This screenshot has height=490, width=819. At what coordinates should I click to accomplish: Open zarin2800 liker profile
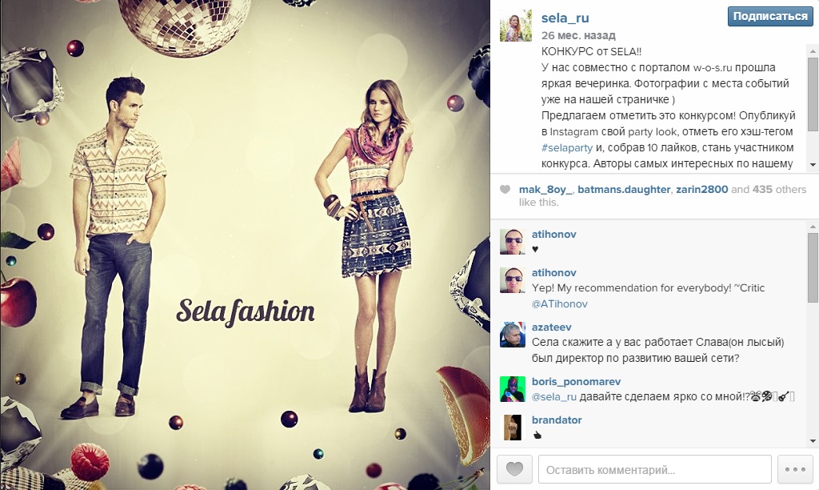point(701,189)
